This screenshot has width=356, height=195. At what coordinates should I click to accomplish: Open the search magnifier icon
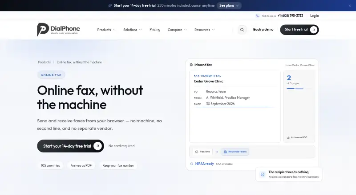point(242,30)
